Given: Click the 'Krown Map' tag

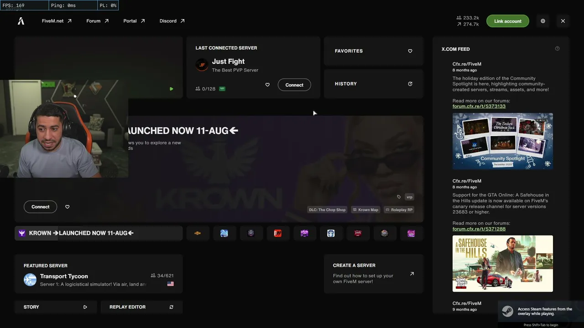Looking at the screenshot, I should pos(365,210).
